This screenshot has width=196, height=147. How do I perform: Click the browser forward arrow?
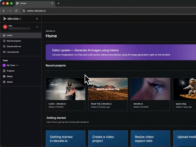[10, 11]
